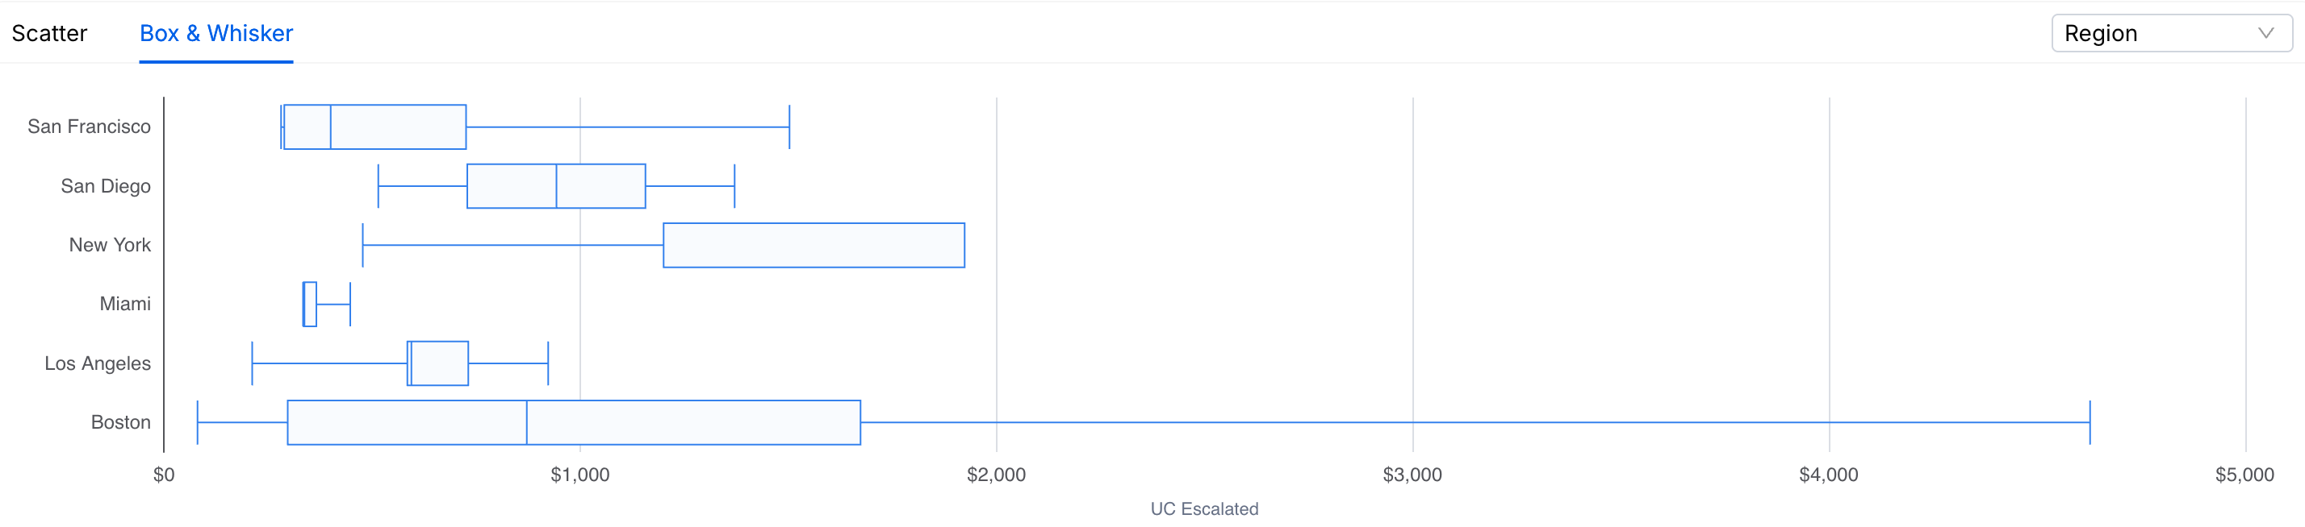The image size is (2305, 527).
Task: Select the Box & Whisker tab
Action: click(x=215, y=33)
